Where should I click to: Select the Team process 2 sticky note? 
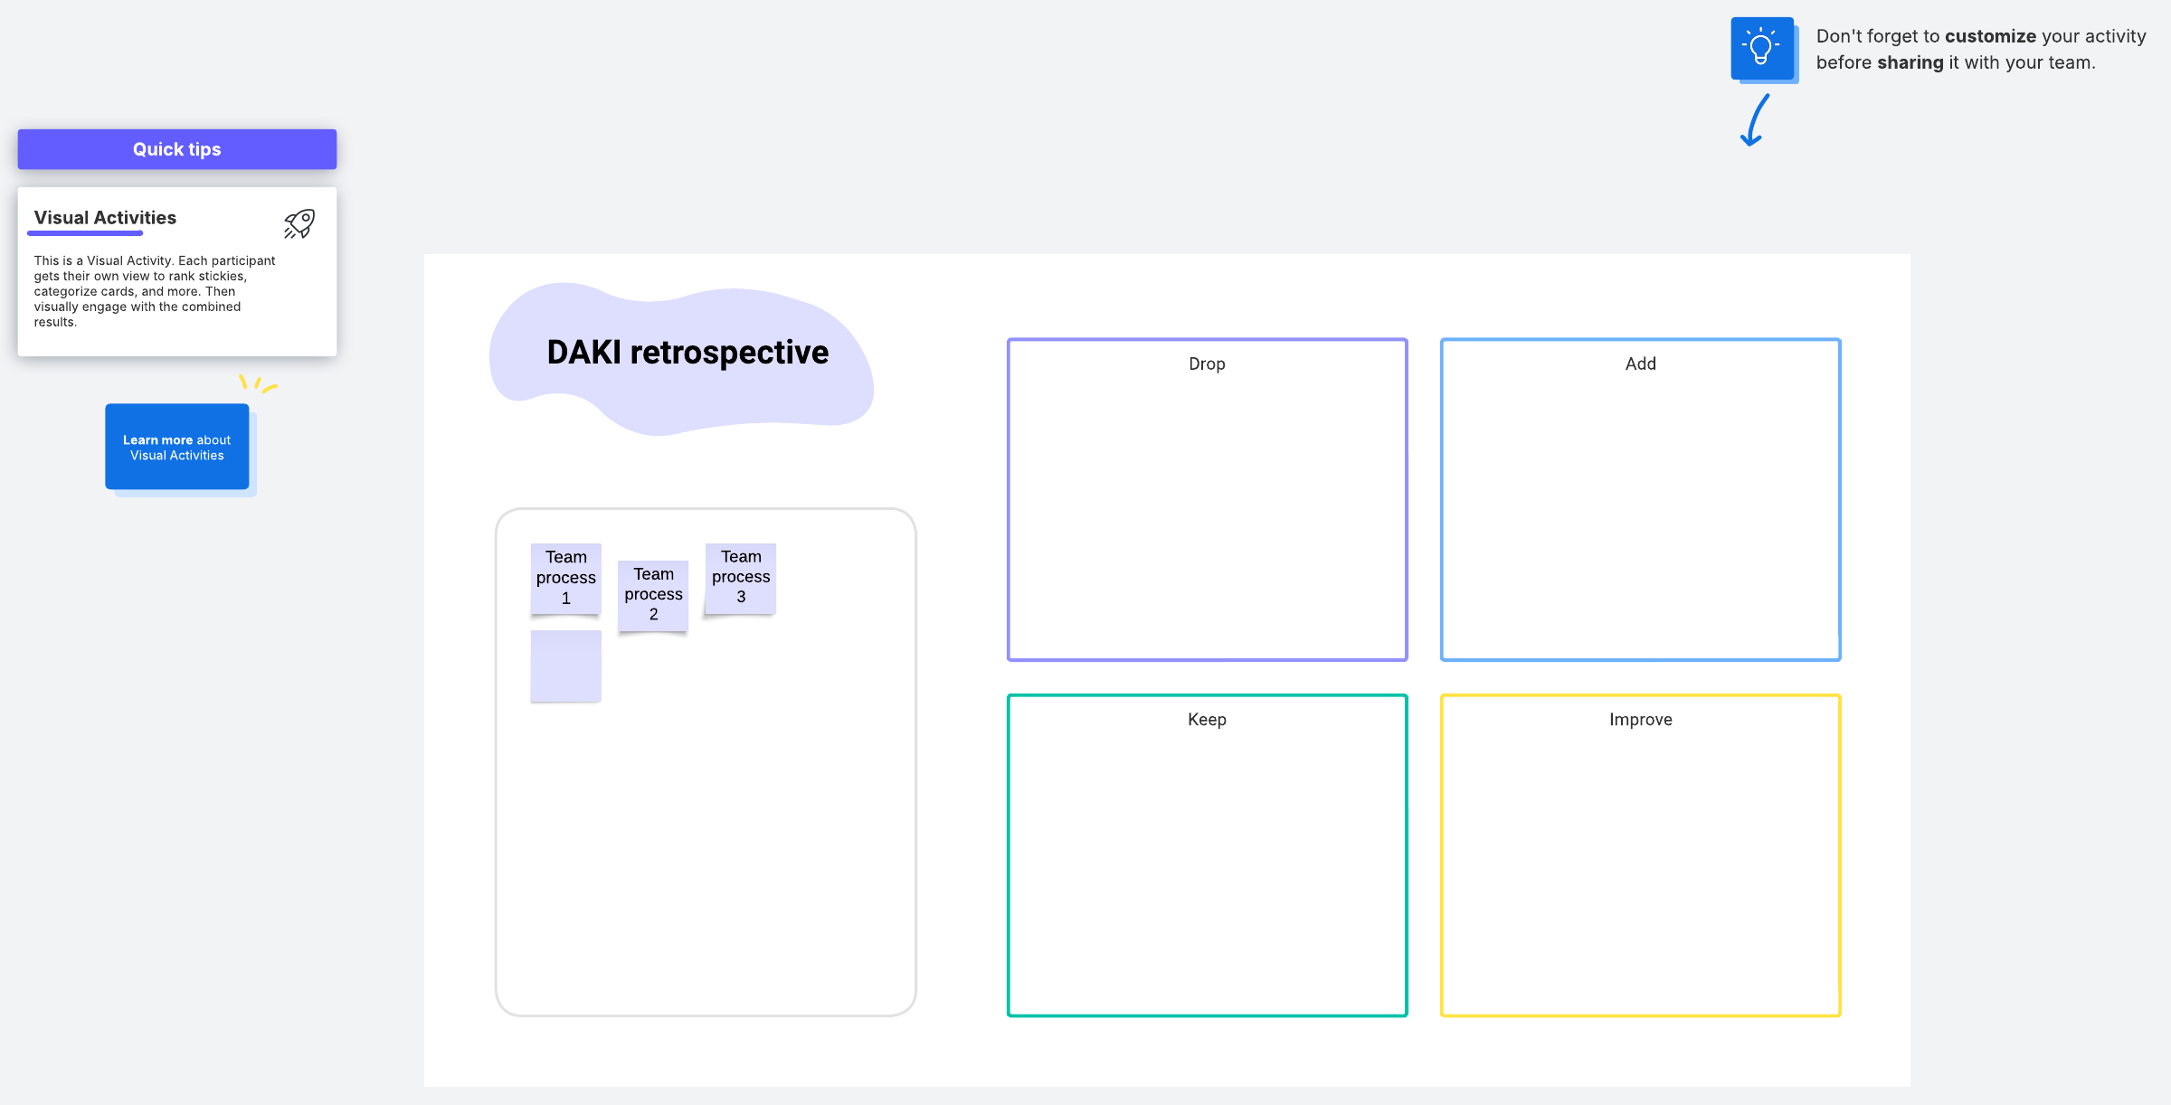[653, 595]
